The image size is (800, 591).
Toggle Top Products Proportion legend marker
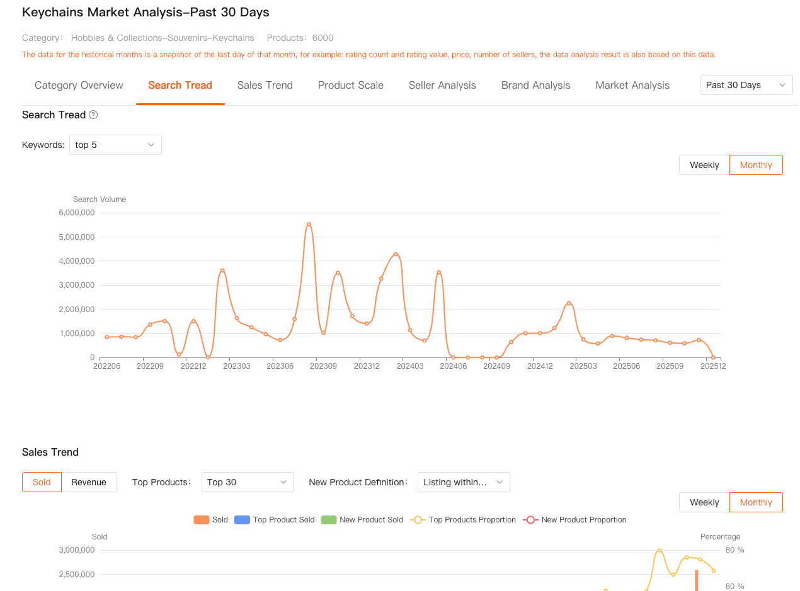pyautogui.click(x=418, y=520)
